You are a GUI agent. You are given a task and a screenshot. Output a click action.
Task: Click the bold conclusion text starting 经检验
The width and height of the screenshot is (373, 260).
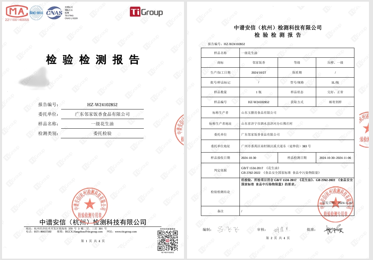tap(297, 182)
